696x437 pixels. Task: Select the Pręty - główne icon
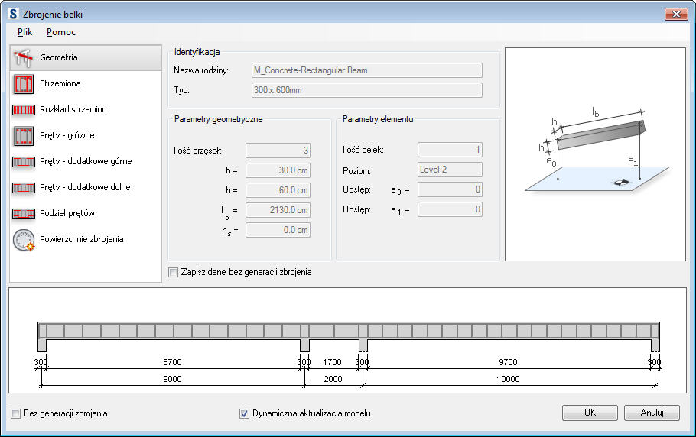tap(24, 136)
